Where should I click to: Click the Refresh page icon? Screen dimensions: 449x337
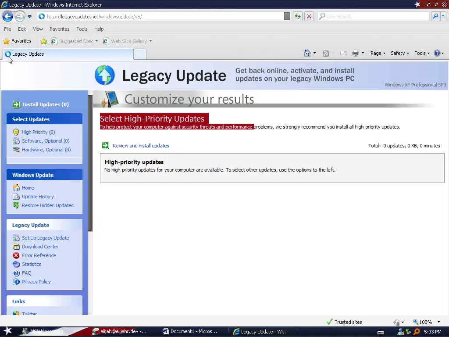coord(298,16)
